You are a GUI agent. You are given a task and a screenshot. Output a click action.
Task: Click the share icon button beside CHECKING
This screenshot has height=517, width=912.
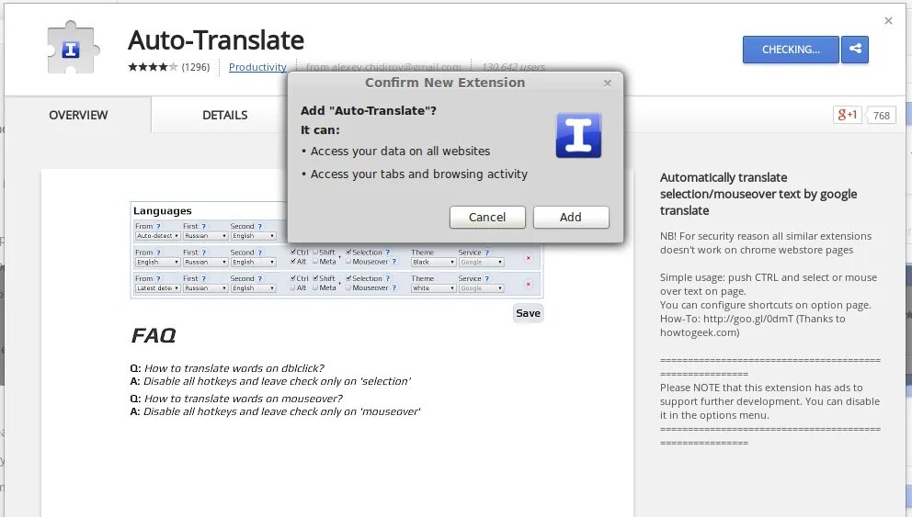point(854,50)
